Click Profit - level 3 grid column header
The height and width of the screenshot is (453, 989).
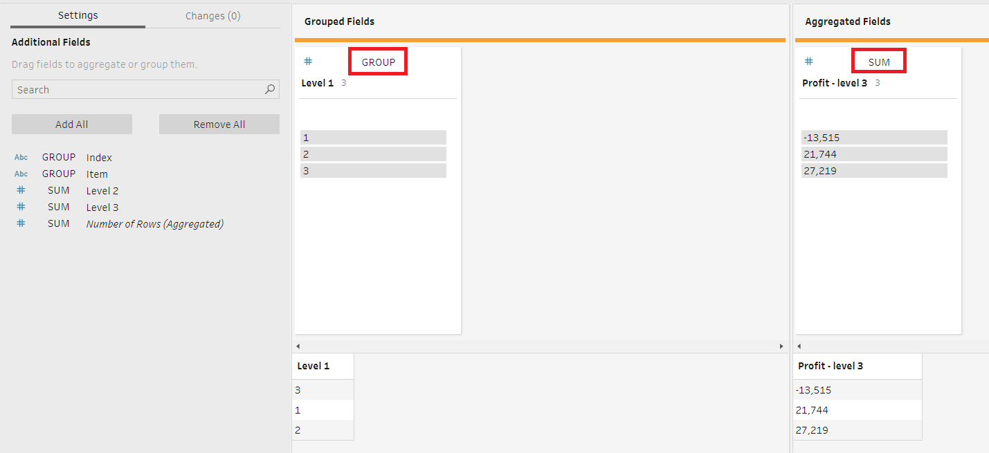tap(858, 366)
